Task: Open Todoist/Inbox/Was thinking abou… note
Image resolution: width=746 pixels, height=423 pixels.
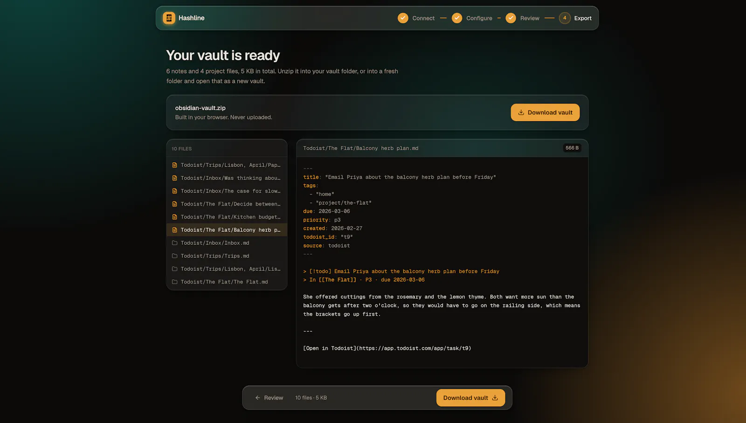Action: 227,178
